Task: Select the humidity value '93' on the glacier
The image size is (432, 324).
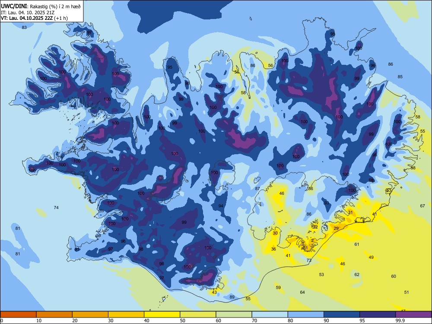Action: coord(327,203)
